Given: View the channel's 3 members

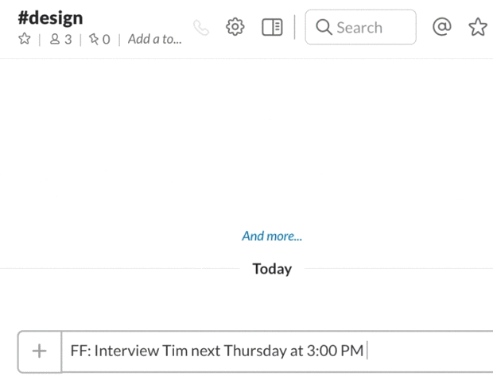Looking at the screenshot, I should pos(60,39).
